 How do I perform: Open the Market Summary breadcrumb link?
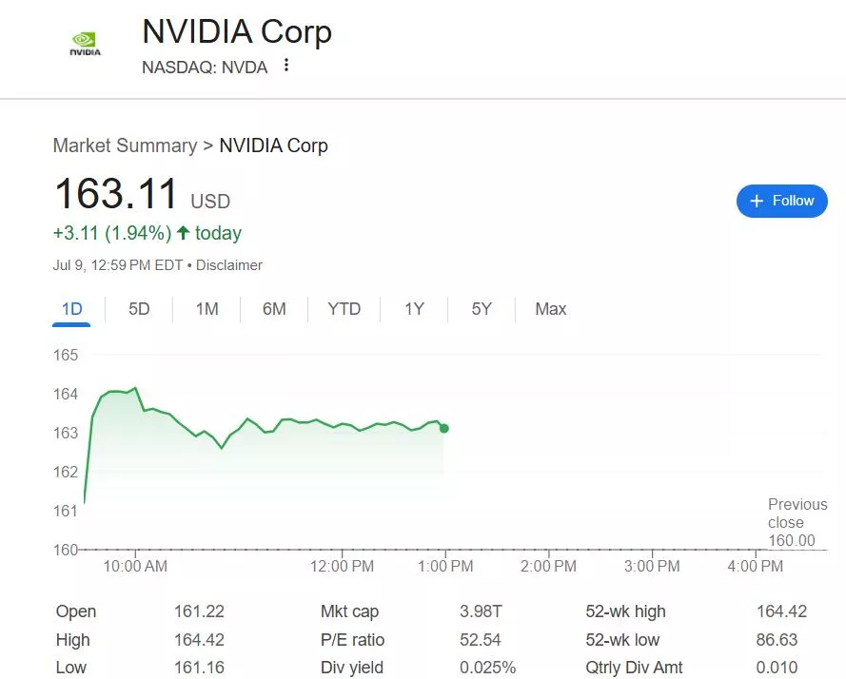coord(126,145)
